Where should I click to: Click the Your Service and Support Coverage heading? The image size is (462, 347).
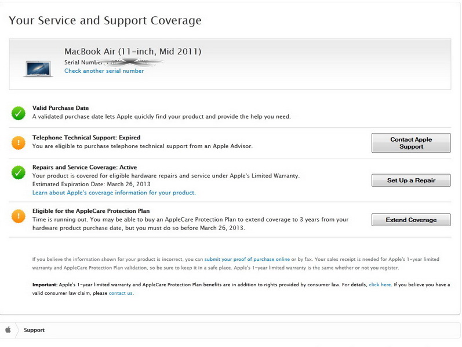pyautogui.click(x=105, y=21)
